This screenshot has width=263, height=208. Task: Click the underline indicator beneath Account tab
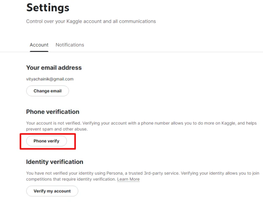pos(39,51)
